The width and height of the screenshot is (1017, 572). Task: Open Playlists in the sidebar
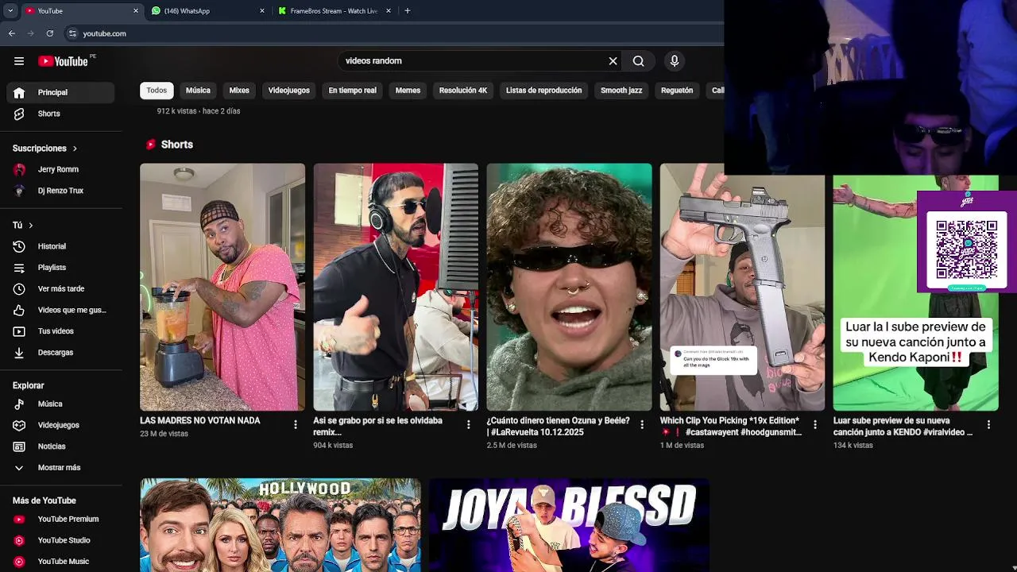[60, 268]
